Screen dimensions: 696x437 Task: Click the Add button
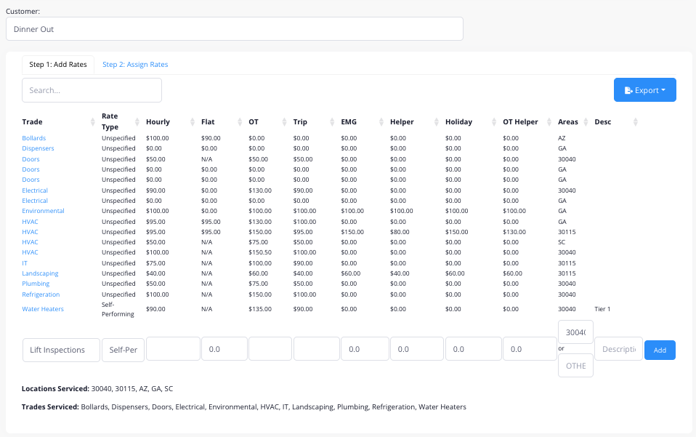coord(660,350)
